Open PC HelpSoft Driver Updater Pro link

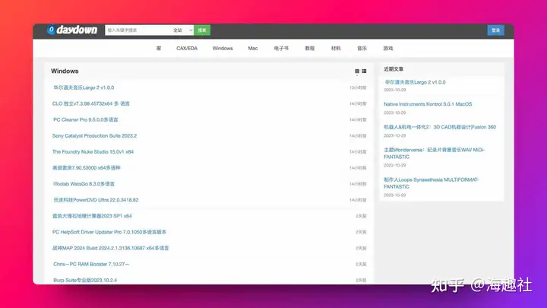tap(109, 232)
